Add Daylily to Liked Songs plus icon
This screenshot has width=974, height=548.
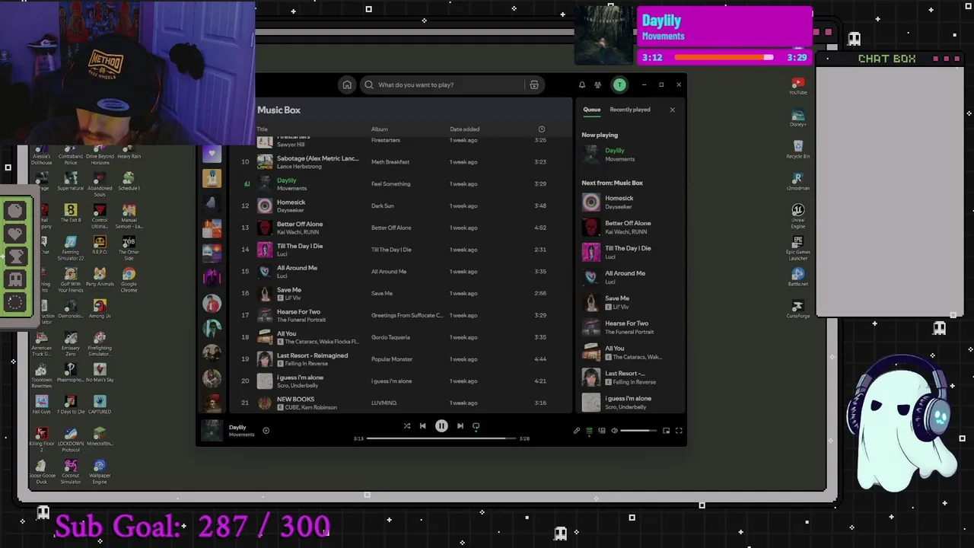pos(266,430)
